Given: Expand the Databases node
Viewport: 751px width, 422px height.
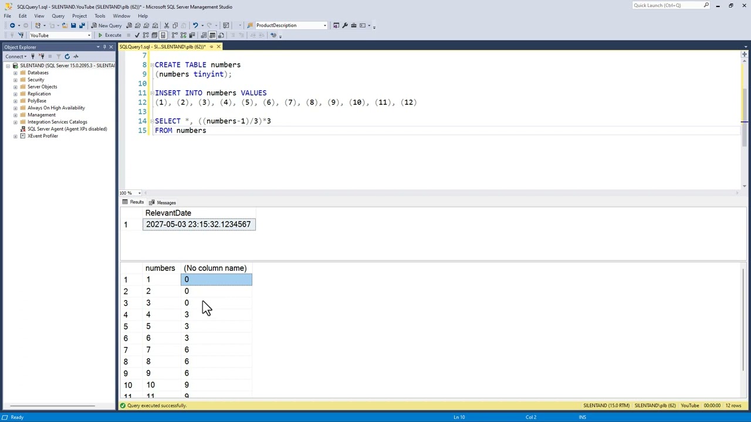Looking at the screenshot, I should pyautogui.click(x=15, y=73).
